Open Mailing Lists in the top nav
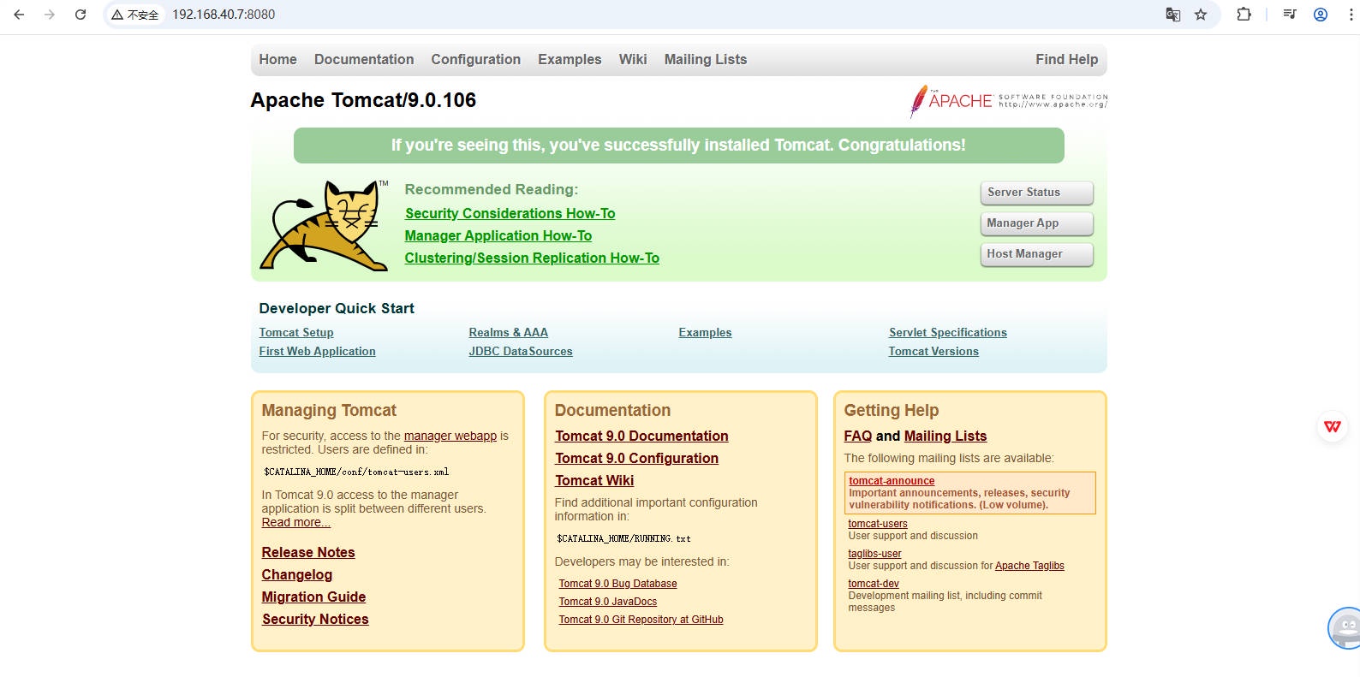 [x=706, y=59]
